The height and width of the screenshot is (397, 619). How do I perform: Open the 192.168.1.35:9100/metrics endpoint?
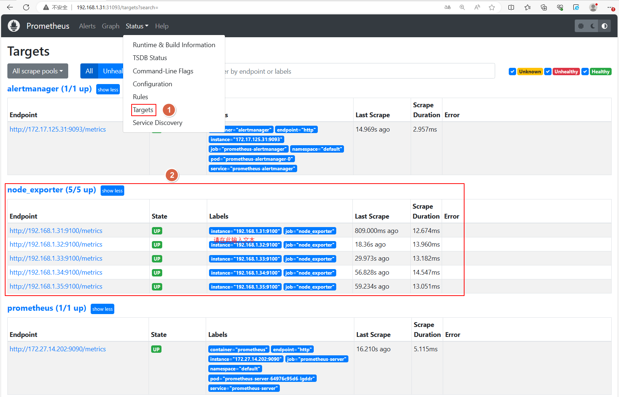coord(56,286)
